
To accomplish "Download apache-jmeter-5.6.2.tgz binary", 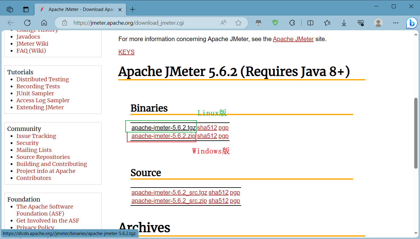I will click(x=164, y=128).
